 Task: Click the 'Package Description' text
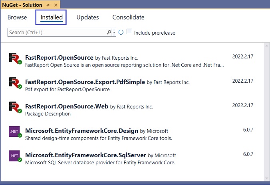coord(48,114)
